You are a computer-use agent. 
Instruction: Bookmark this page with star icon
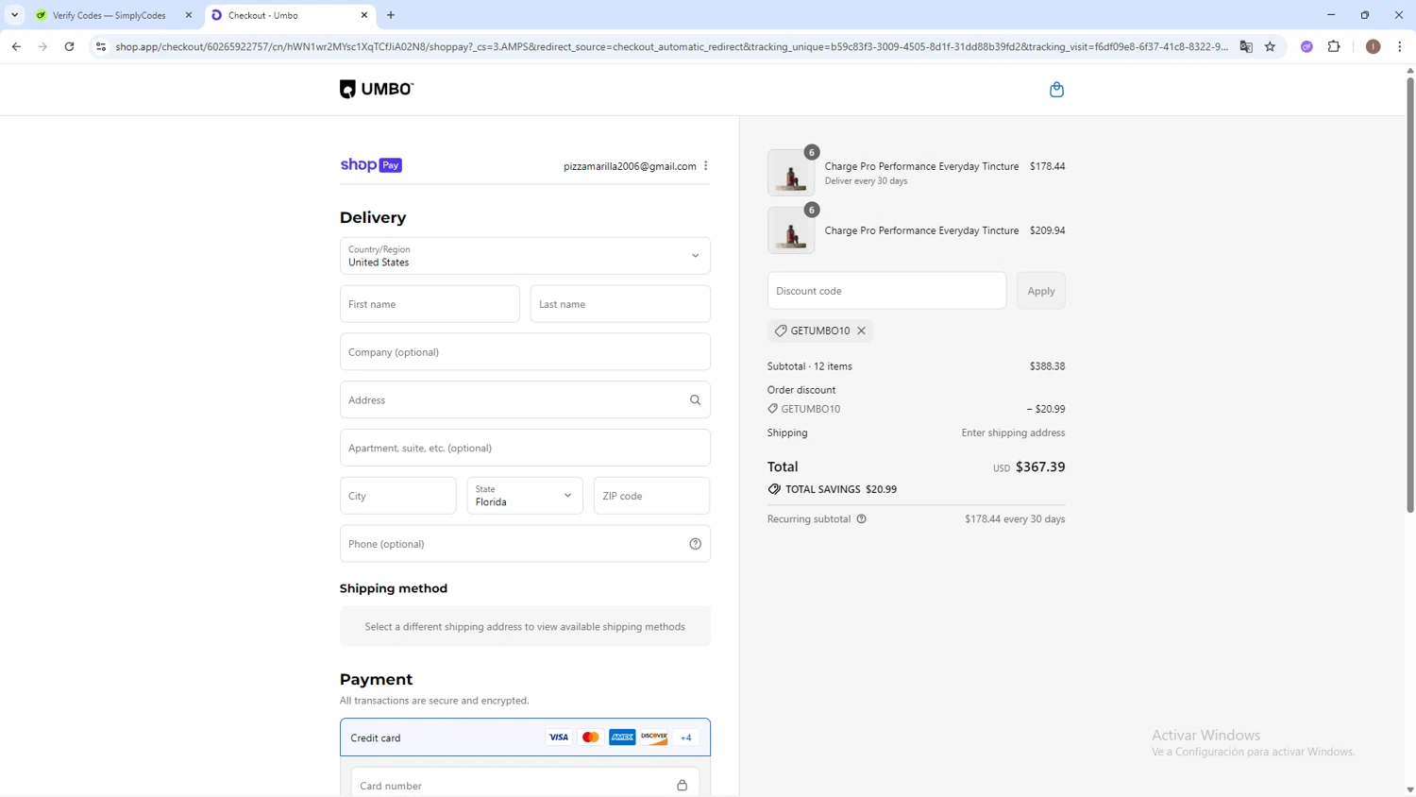[1270, 46]
